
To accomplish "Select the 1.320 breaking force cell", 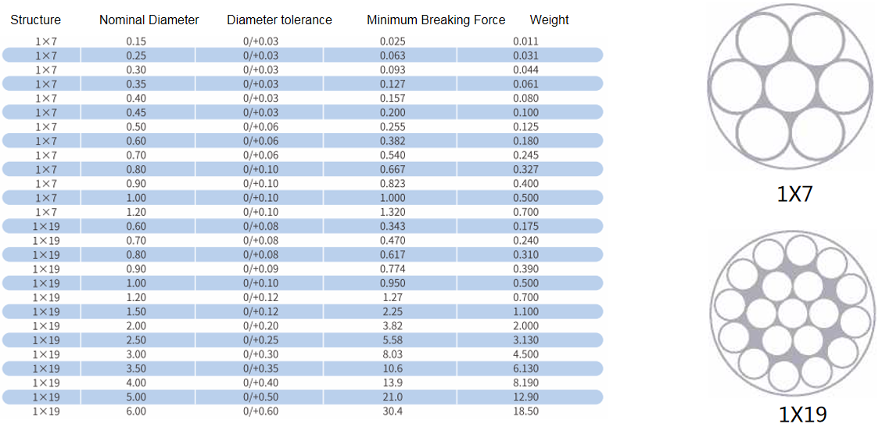I will tap(393, 212).
